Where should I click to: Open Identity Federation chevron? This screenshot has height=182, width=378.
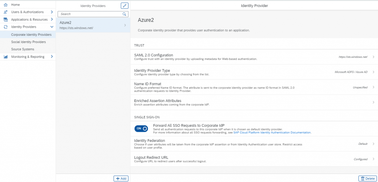click(374, 144)
